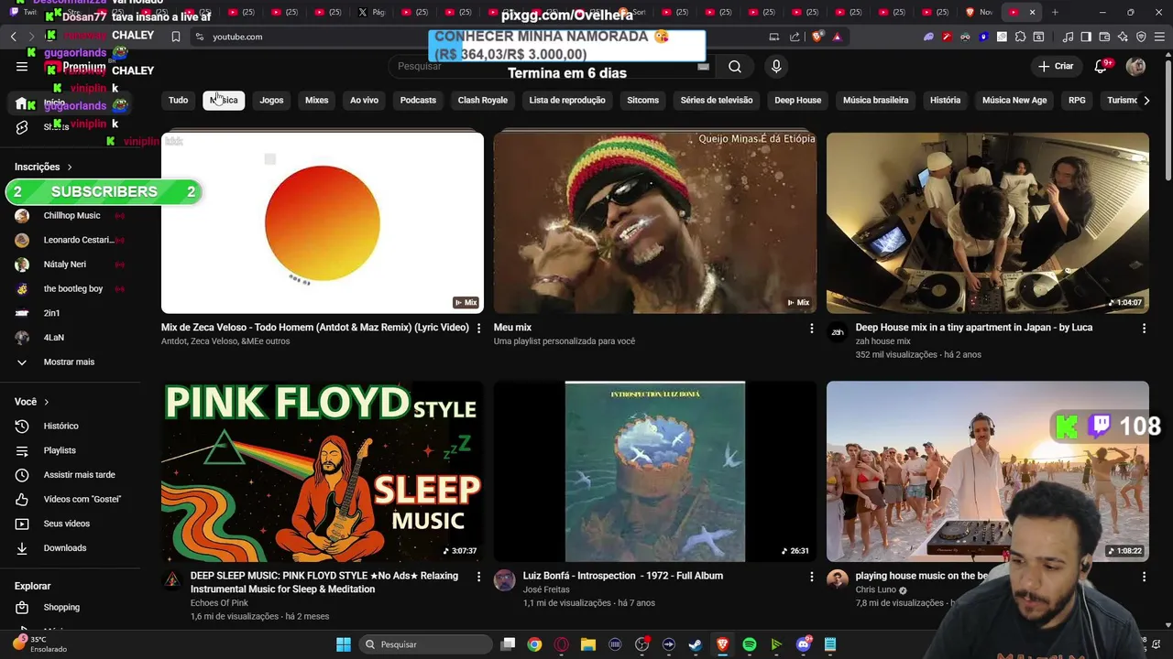Open Downloads in the sidebar
This screenshot has width=1173, height=659.
coord(64,548)
